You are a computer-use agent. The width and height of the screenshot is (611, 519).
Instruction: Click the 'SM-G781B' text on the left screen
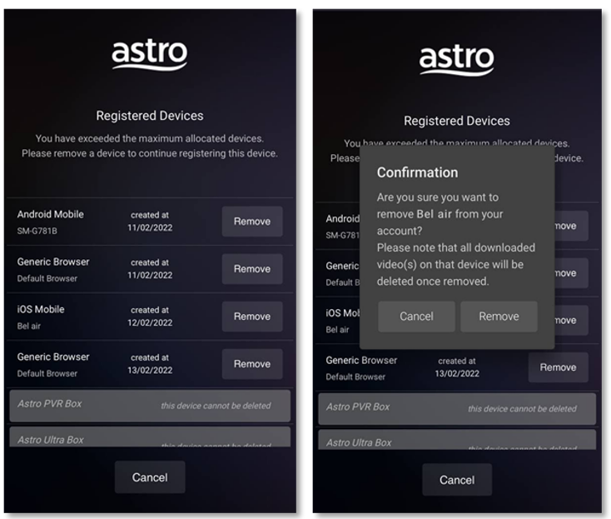[37, 231]
